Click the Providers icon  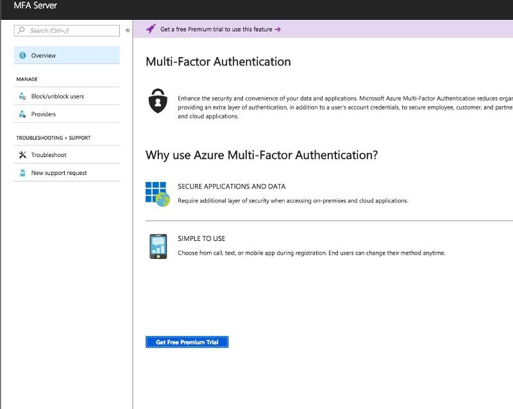point(22,114)
